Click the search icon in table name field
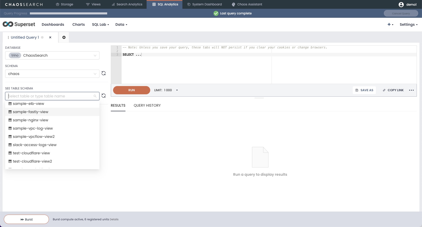 click(95, 96)
